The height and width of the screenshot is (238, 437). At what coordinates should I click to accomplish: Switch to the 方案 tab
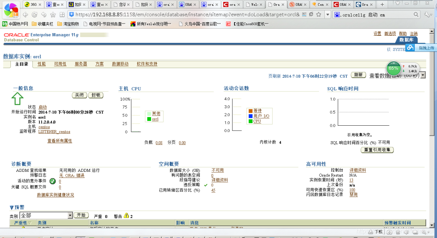pos(100,64)
